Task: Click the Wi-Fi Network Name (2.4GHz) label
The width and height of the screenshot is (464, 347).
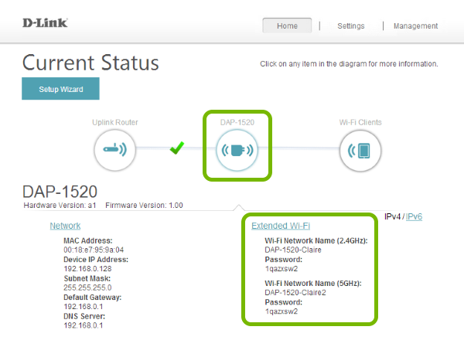Action: (316, 241)
